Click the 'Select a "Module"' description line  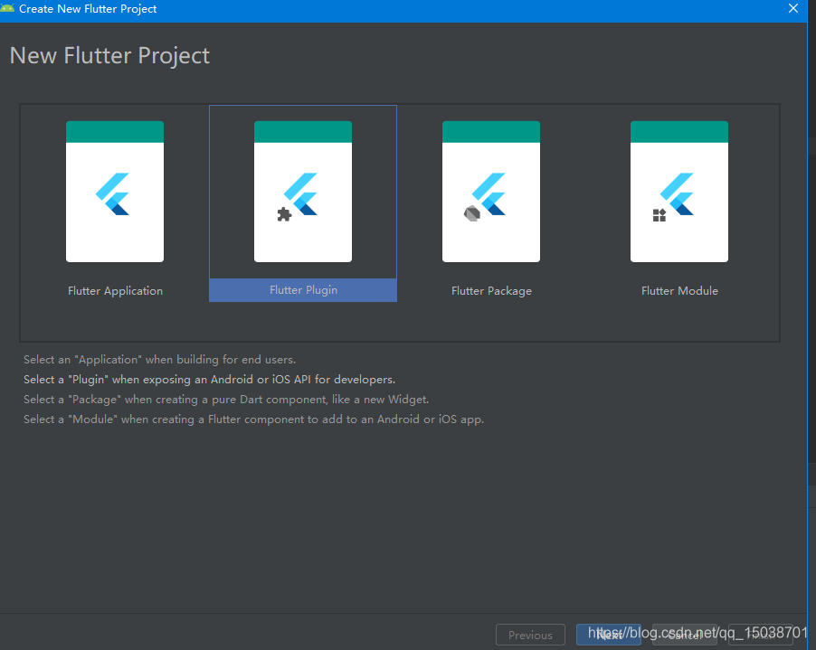253,419
